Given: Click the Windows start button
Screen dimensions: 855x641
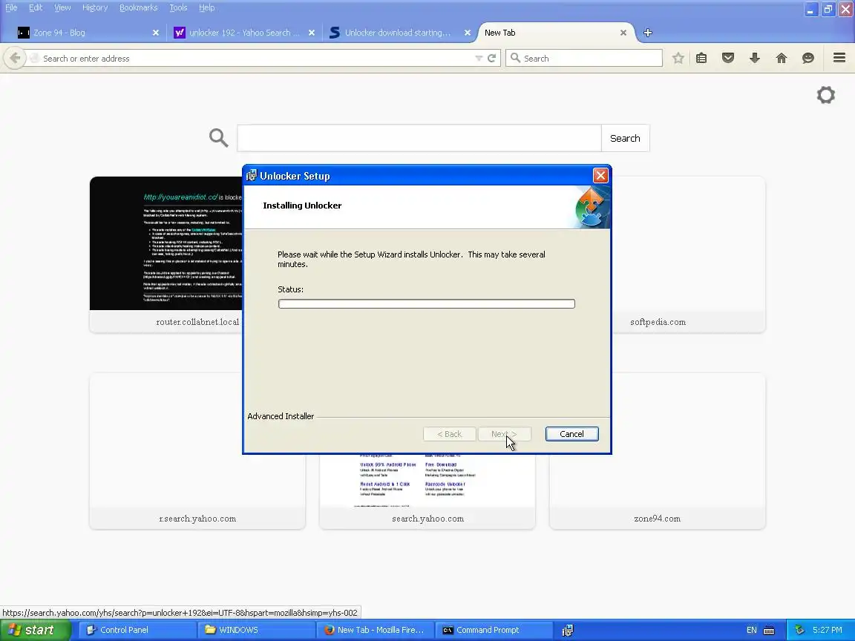Looking at the screenshot, I should coord(35,630).
